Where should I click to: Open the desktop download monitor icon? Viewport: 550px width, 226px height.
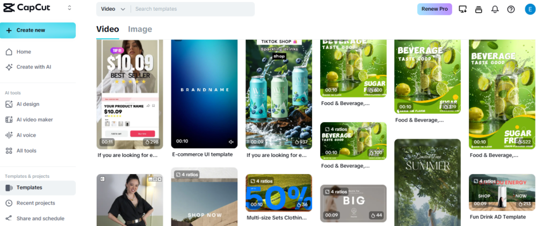(462, 10)
